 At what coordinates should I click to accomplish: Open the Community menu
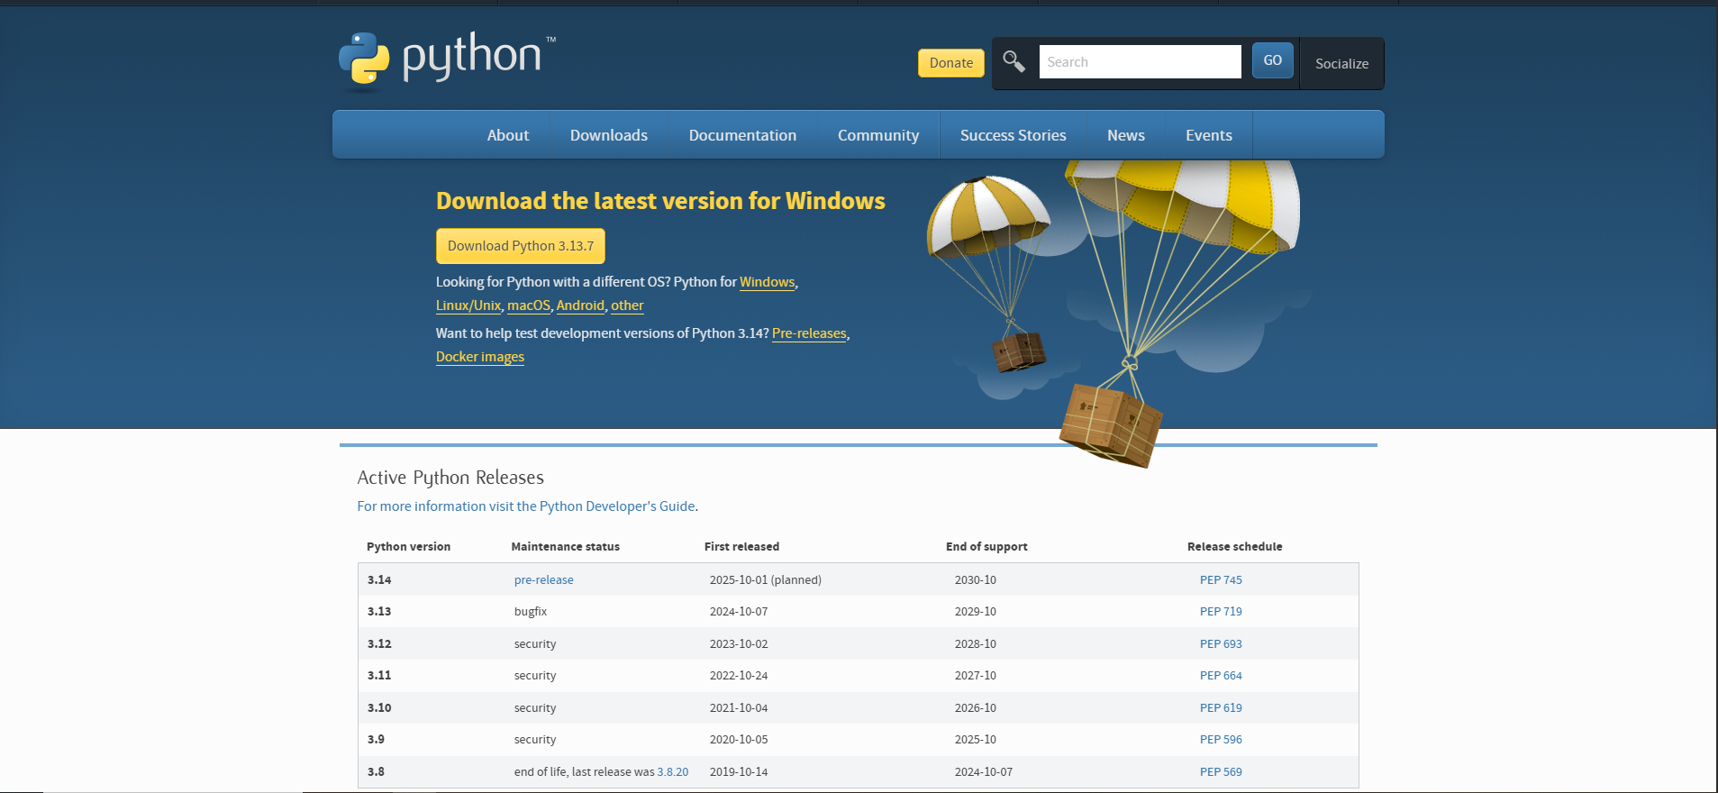[x=878, y=135]
